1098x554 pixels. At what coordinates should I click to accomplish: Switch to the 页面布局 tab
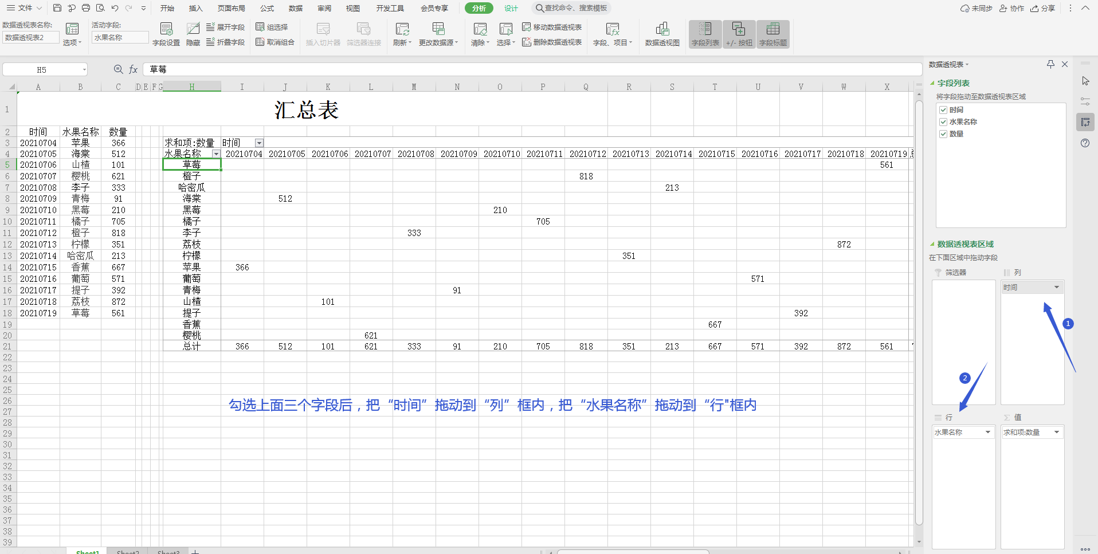pos(232,8)
